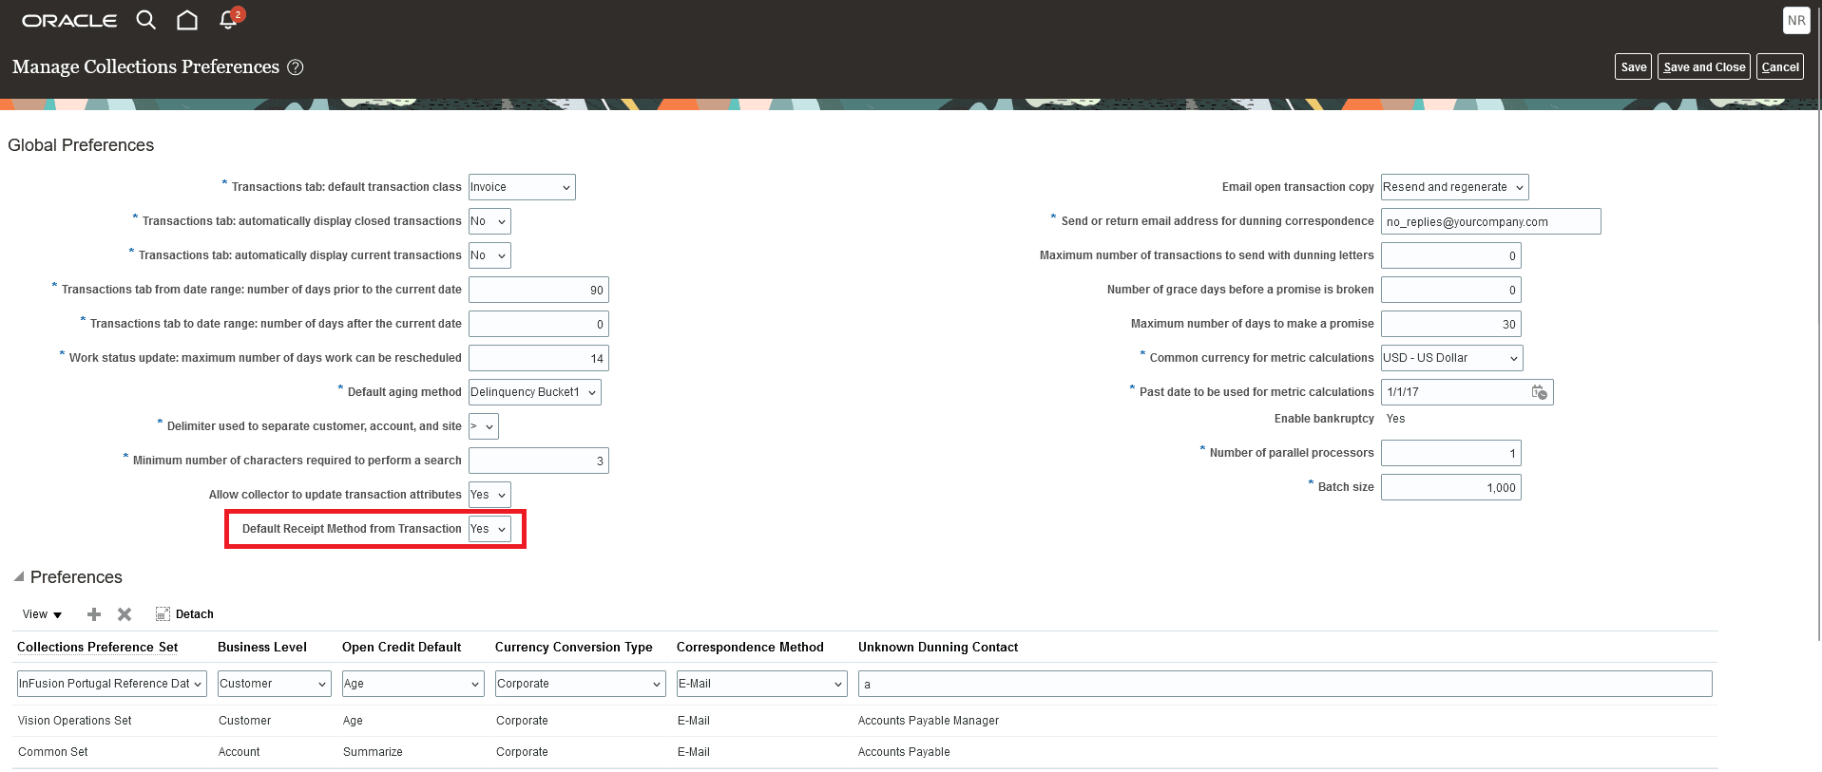Open the calendar date picker icon

(x=1539, y=392)
